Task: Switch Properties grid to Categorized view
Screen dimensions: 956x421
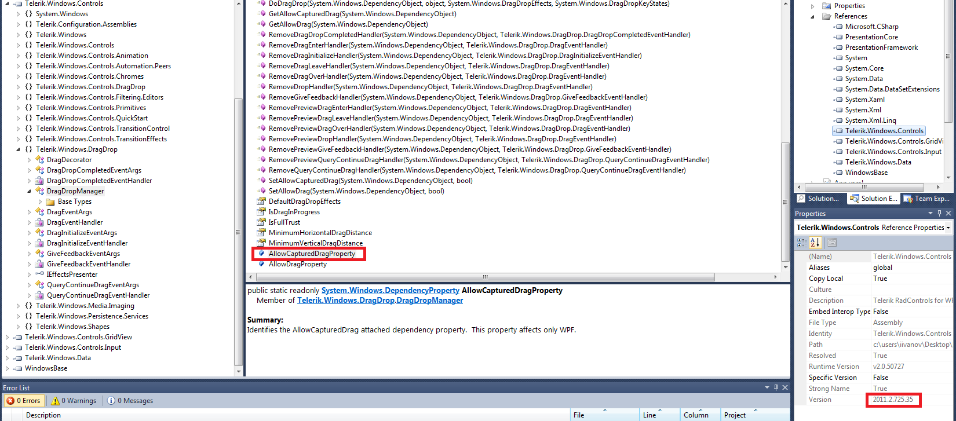Action: pos(802,243)
